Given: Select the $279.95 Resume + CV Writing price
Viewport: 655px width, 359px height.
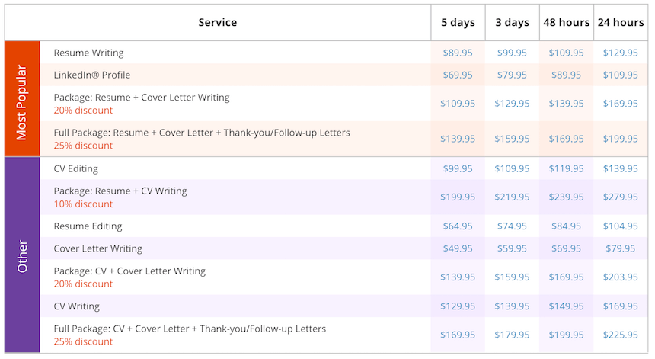Looking at the screenshot, I should tap(620, 197).
